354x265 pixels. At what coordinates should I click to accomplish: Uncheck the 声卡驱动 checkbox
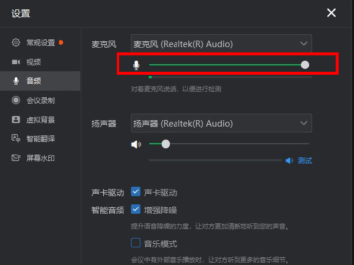pos(136,192)
